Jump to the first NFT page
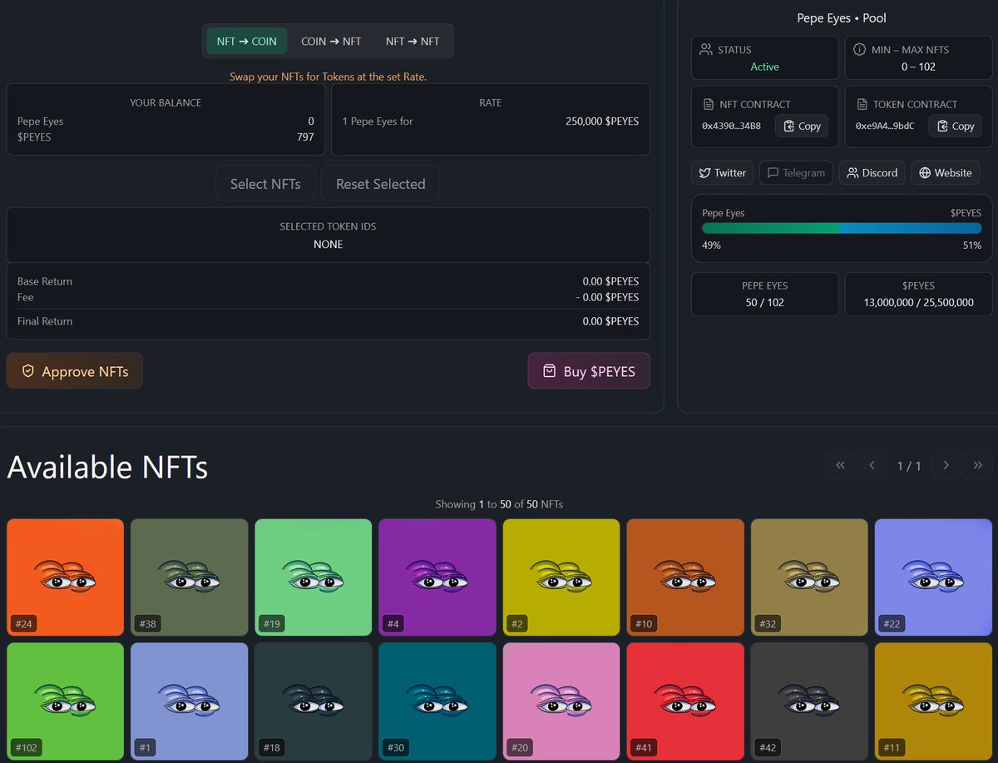The width and height of the screenshot is (998, 763). coord(840,465)
